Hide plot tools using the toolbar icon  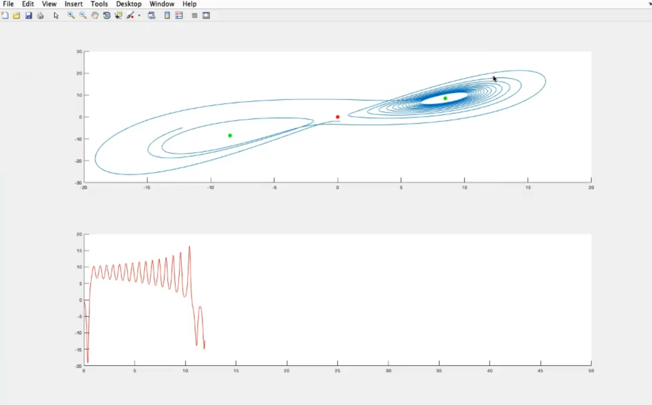194,16
